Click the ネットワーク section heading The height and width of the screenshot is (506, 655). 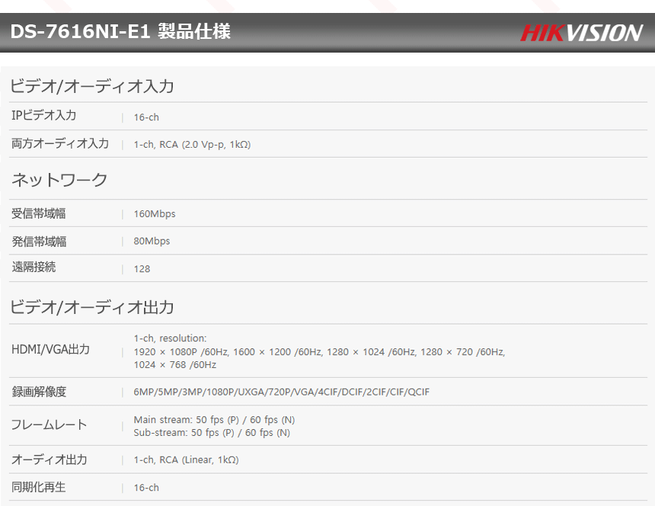(59, 181)
